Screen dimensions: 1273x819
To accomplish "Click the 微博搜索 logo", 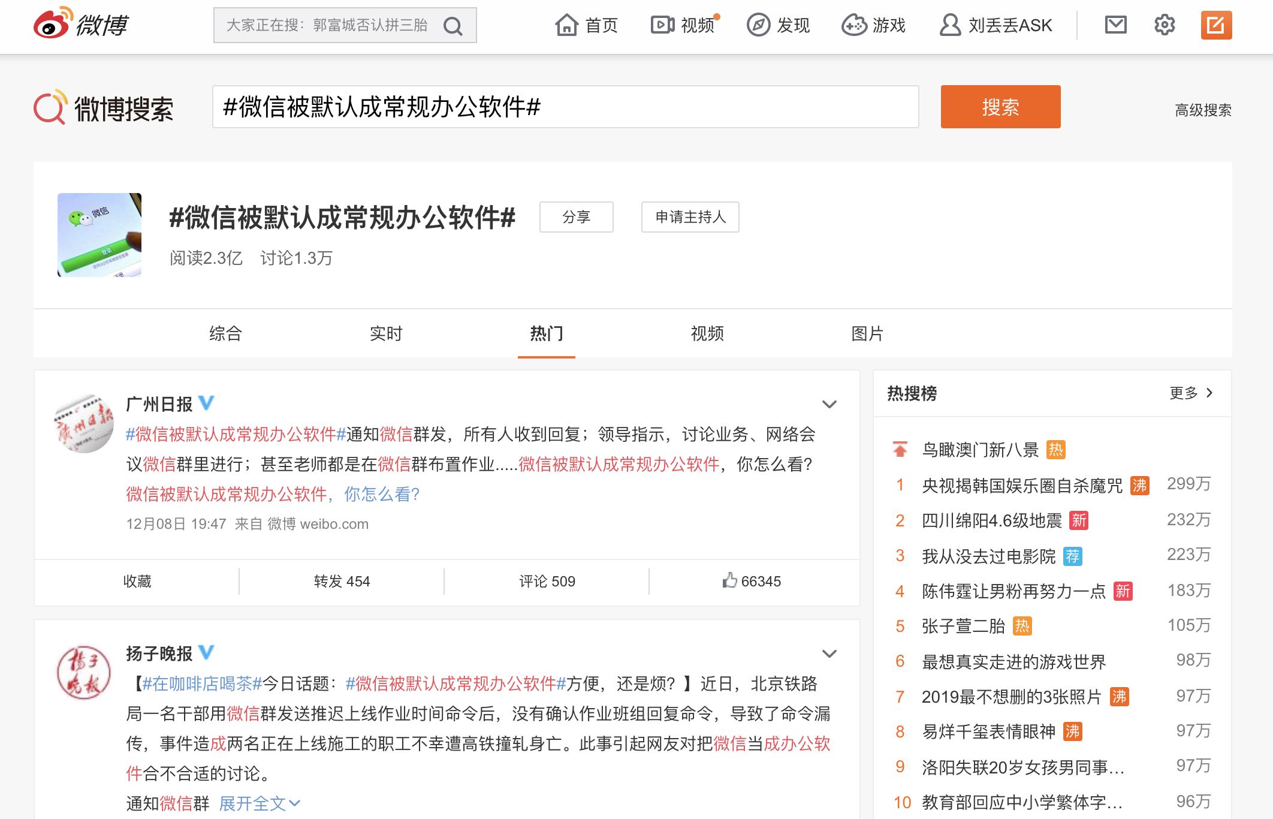I will tap(103, 108).
